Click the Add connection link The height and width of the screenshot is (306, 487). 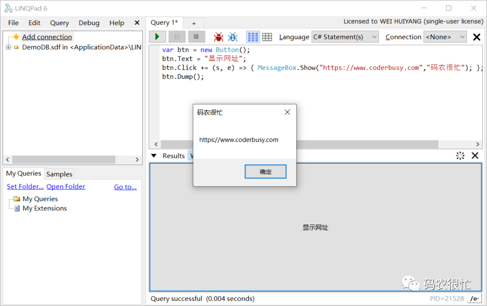tap(47, 37)
